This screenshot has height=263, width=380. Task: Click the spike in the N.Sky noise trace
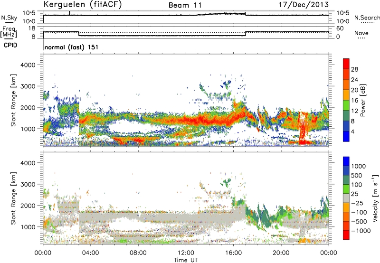click(69, 13)
